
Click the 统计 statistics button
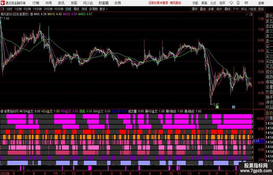click(x=219, y=9)
